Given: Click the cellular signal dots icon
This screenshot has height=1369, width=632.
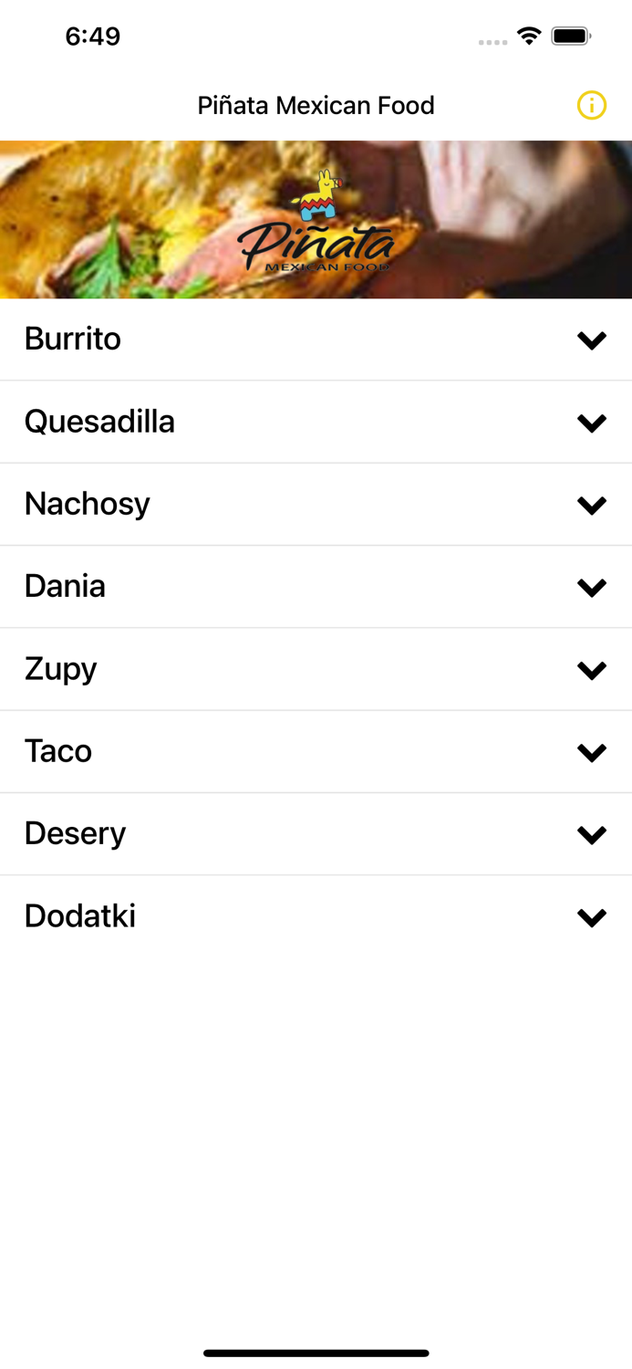Looking at the screenshot, I should 491,40.
